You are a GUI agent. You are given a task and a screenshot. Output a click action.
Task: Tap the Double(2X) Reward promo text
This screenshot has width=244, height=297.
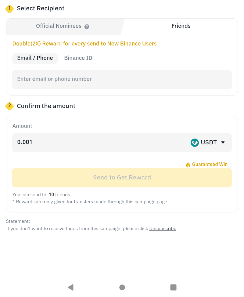84,44
